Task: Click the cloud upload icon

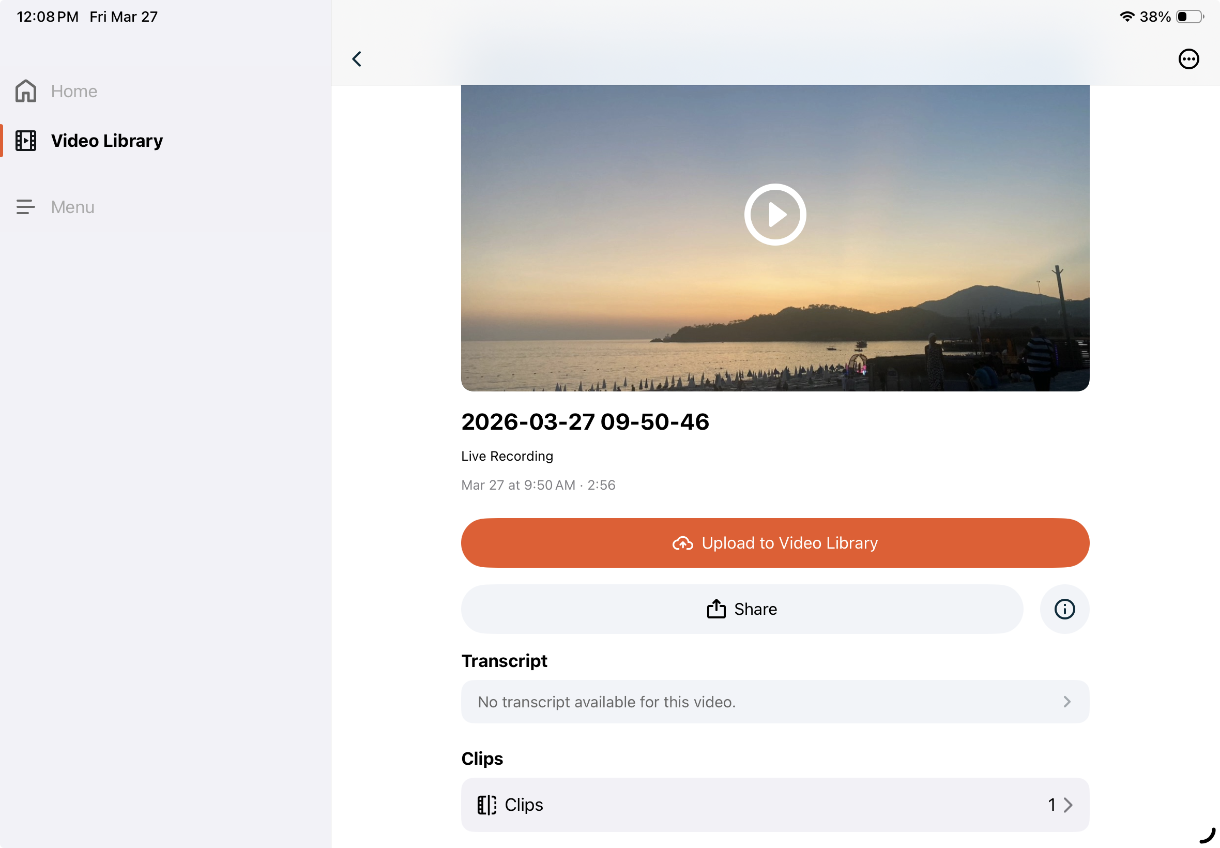Action: [682, 543]
